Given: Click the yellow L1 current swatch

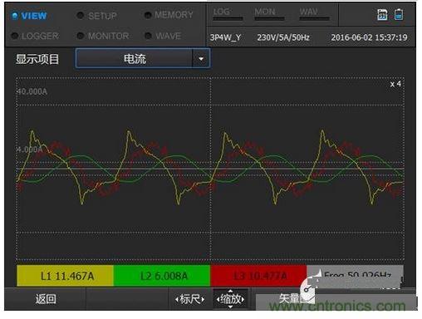Looking at the screenshot, I should point(65,276).
